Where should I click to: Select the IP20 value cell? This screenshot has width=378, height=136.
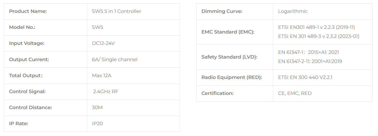pos(97,124)
